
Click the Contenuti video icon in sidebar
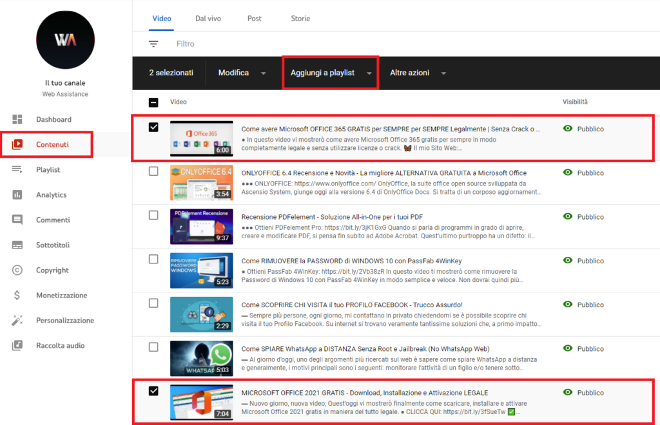[x=17, y=145]
